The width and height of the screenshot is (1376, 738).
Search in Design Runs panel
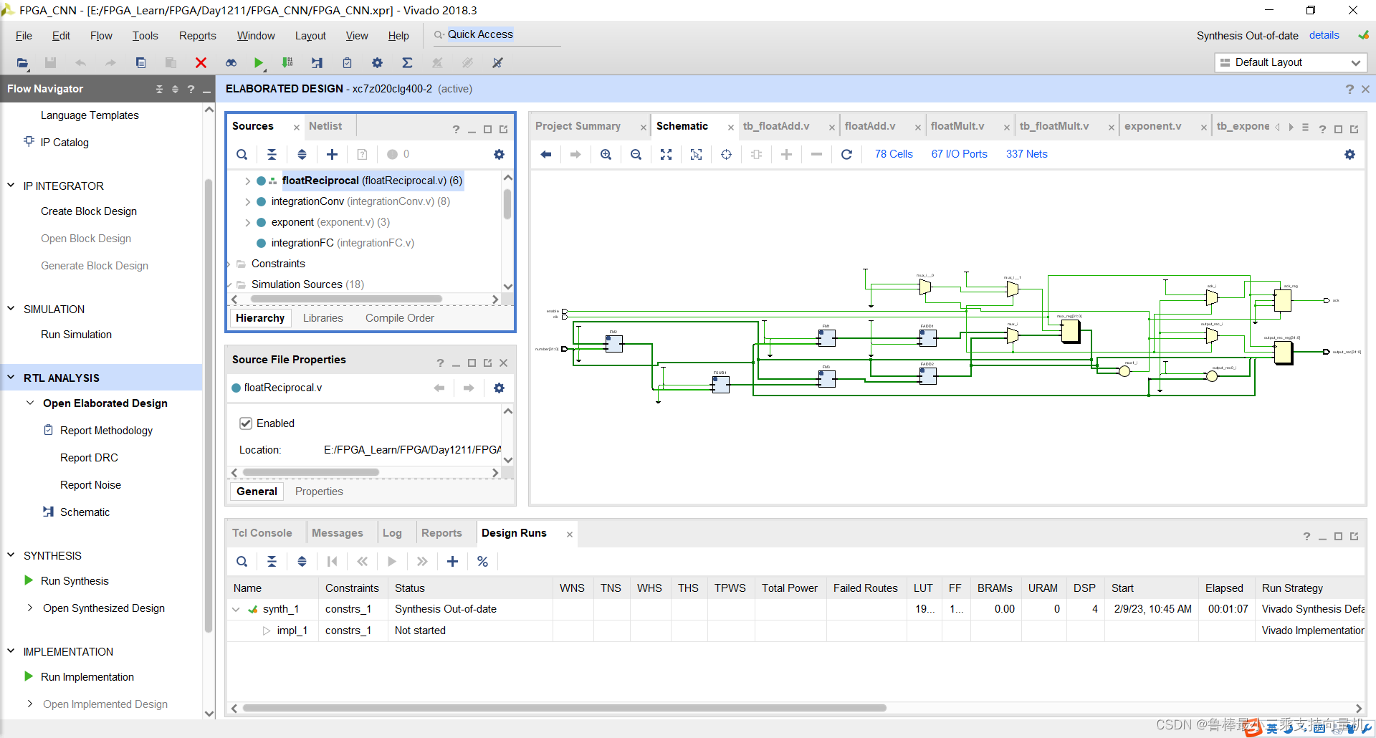click(242, 561)
